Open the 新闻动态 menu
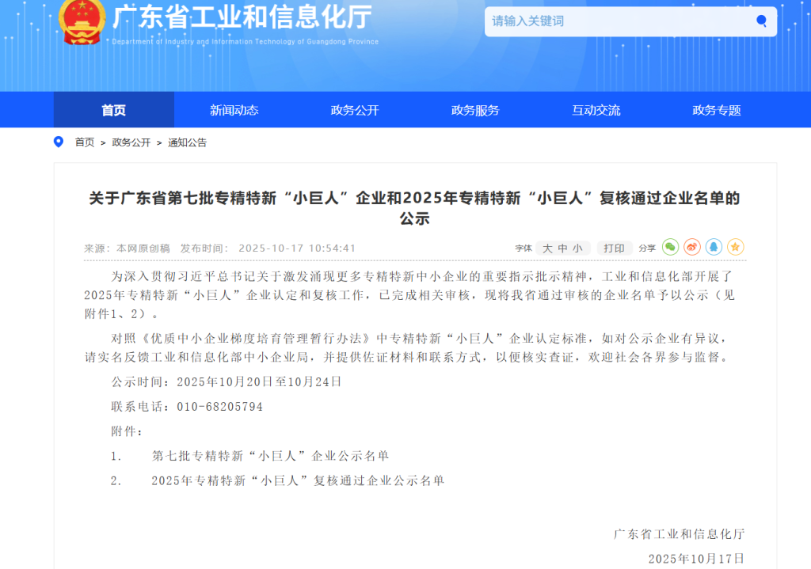Viewport: 811px width, 569px height. [x=234, y=110]
